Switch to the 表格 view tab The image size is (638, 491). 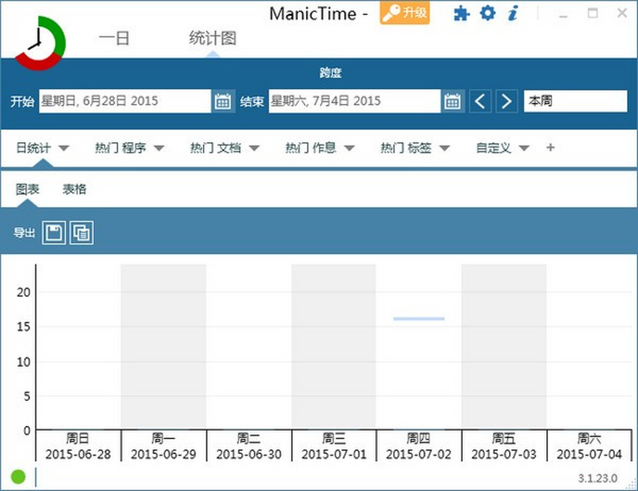(74, 189)
